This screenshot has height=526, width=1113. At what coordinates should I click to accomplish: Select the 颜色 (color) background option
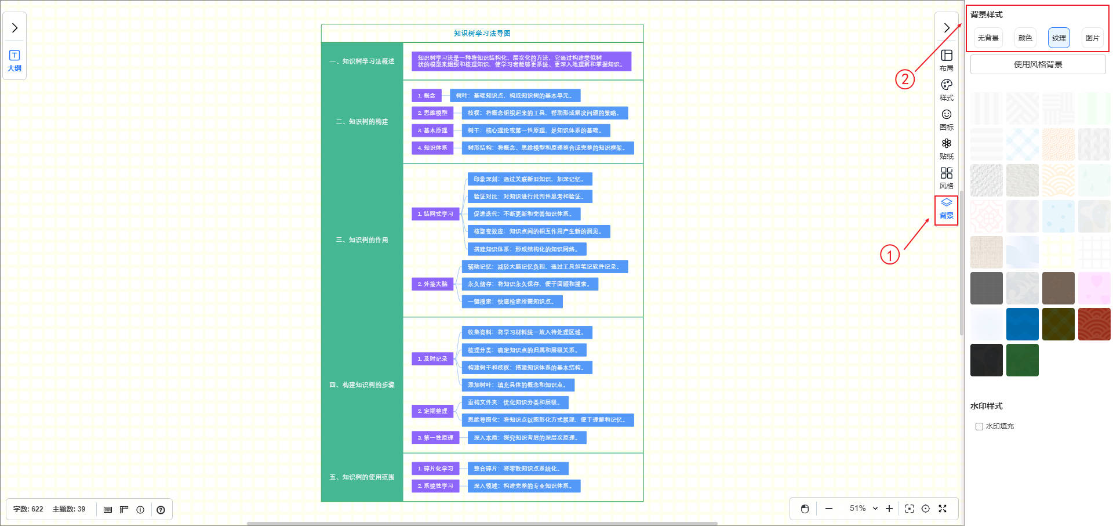click(1025, 38)
